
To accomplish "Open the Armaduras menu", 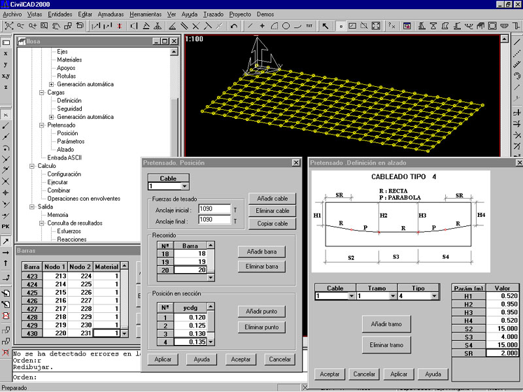I will [x=110, y=14].
